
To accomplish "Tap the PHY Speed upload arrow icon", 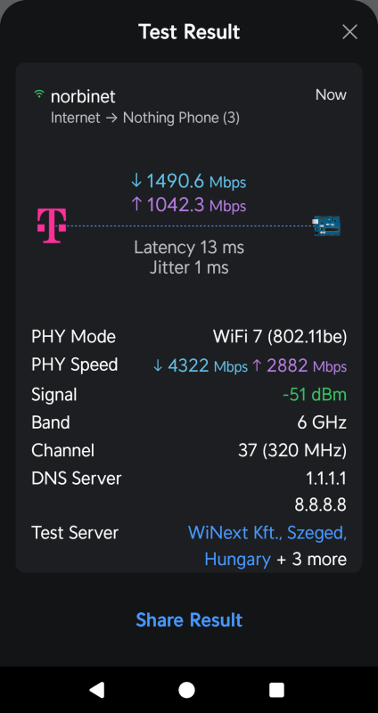I will click(x=257, y=365).
